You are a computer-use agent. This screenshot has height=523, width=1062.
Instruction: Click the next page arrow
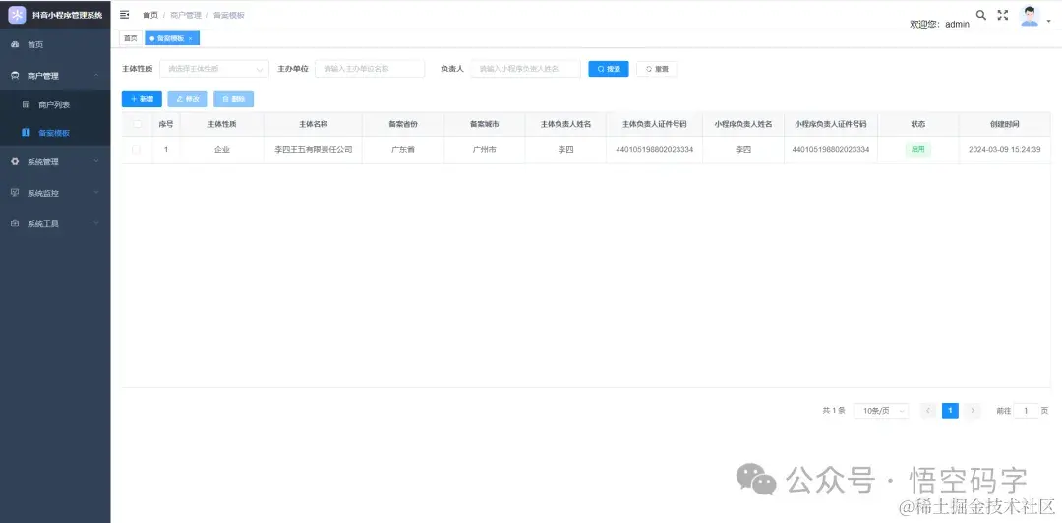click(973, 411)
